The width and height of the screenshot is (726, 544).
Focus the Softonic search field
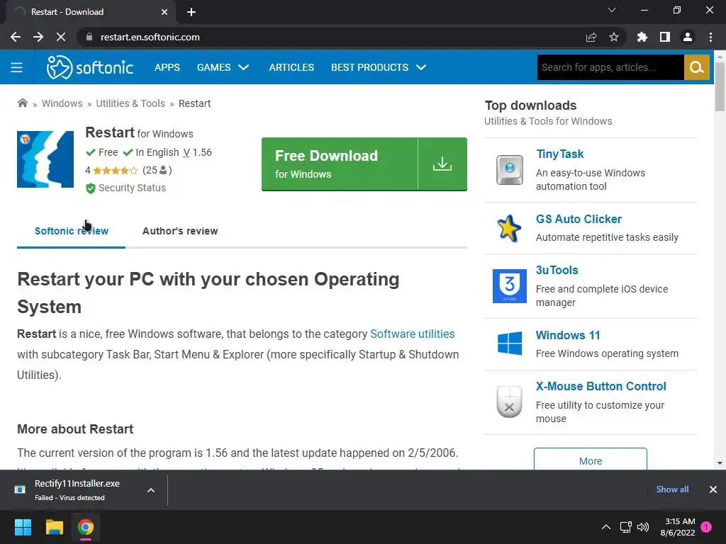click(610, 67)
